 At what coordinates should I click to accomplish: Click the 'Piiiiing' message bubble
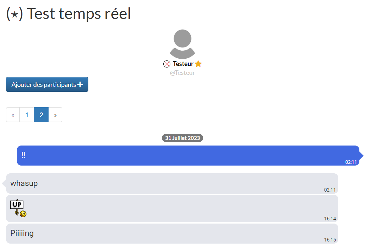172,234
